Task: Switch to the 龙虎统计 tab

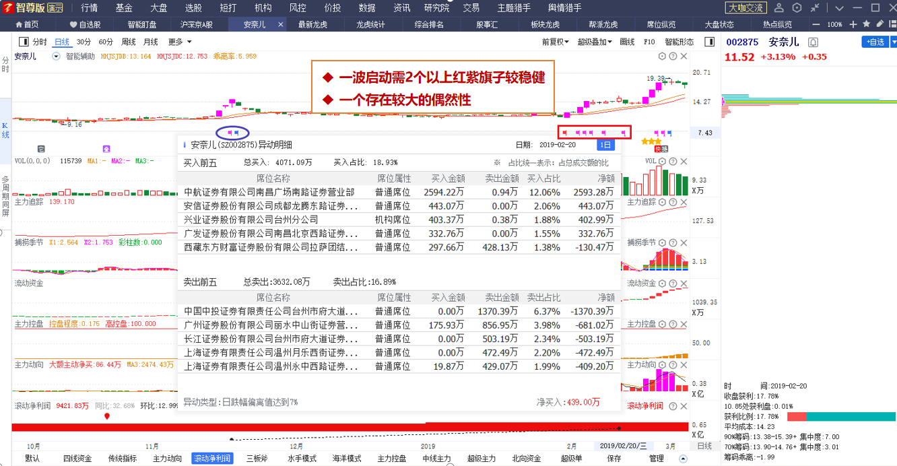Action: pyautogui.click(x=371, y=24)
